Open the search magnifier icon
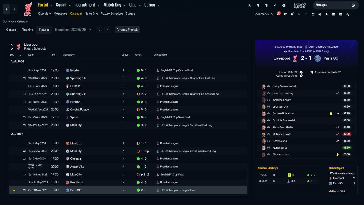 249,5
